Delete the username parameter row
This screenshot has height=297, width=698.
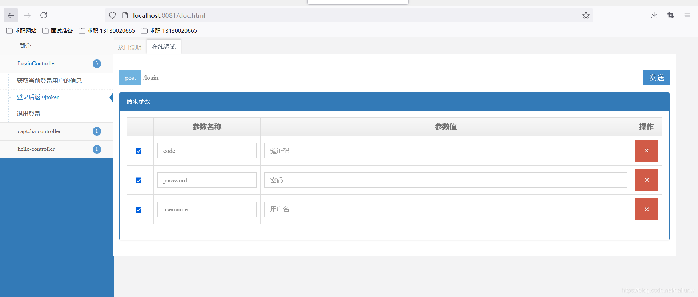click(646, 209)
